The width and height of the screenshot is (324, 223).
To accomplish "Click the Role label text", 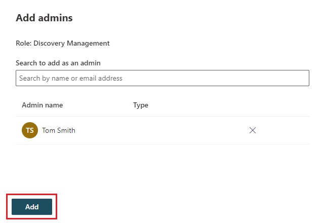I will click(x=23, y=43).
